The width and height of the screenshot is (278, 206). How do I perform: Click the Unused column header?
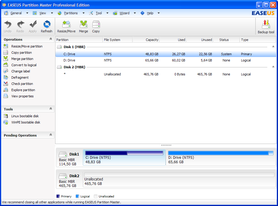click(200, 40)
